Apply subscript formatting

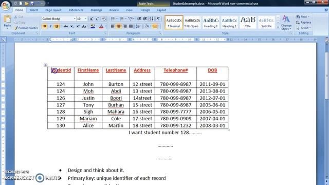click(72, 26)
